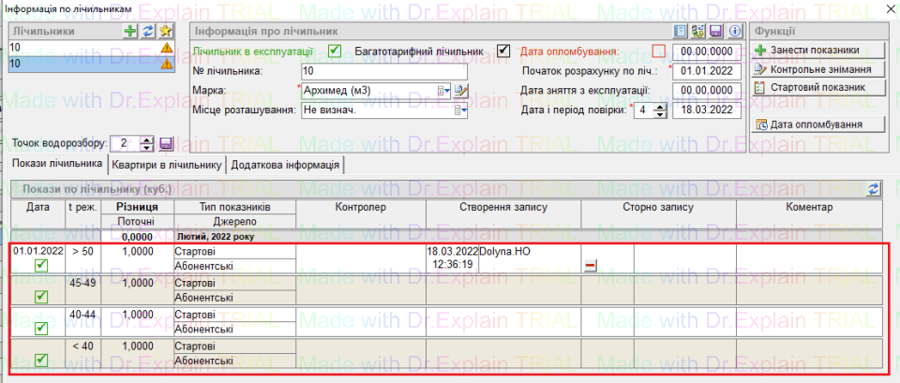Refresh the Лічильники list

tap(147, 32)
